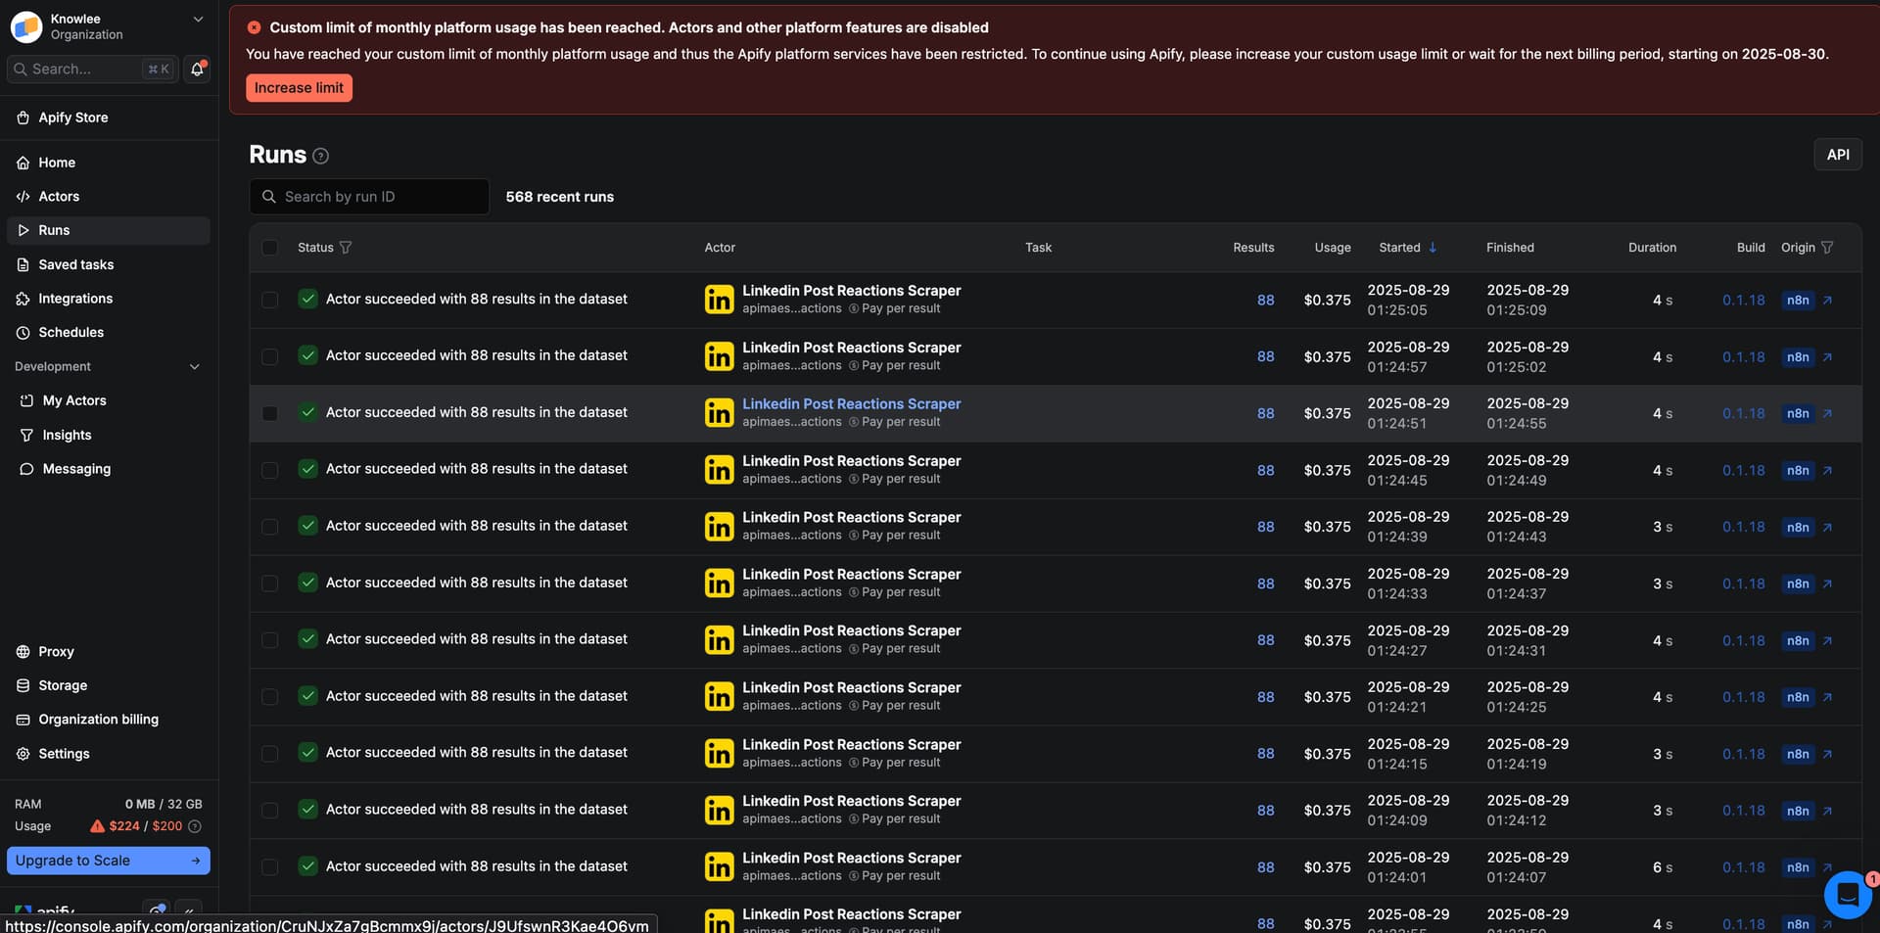The width and height of the screenshot is (1880, 933).
Task: Select checkbox for run started 01:24:21
Action: 269,697
